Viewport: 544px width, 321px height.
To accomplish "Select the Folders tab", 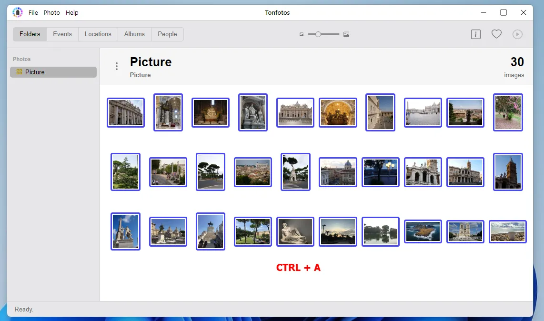I will pyautogui.click(x=30, y=34).
